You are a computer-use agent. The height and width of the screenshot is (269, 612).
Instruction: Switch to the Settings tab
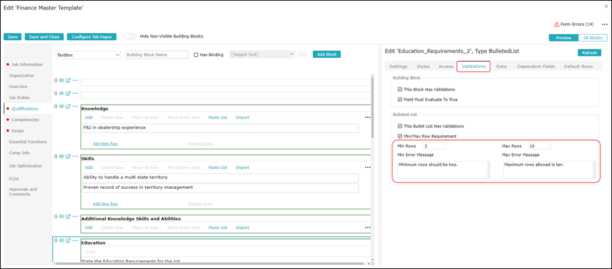coord(398,67)
